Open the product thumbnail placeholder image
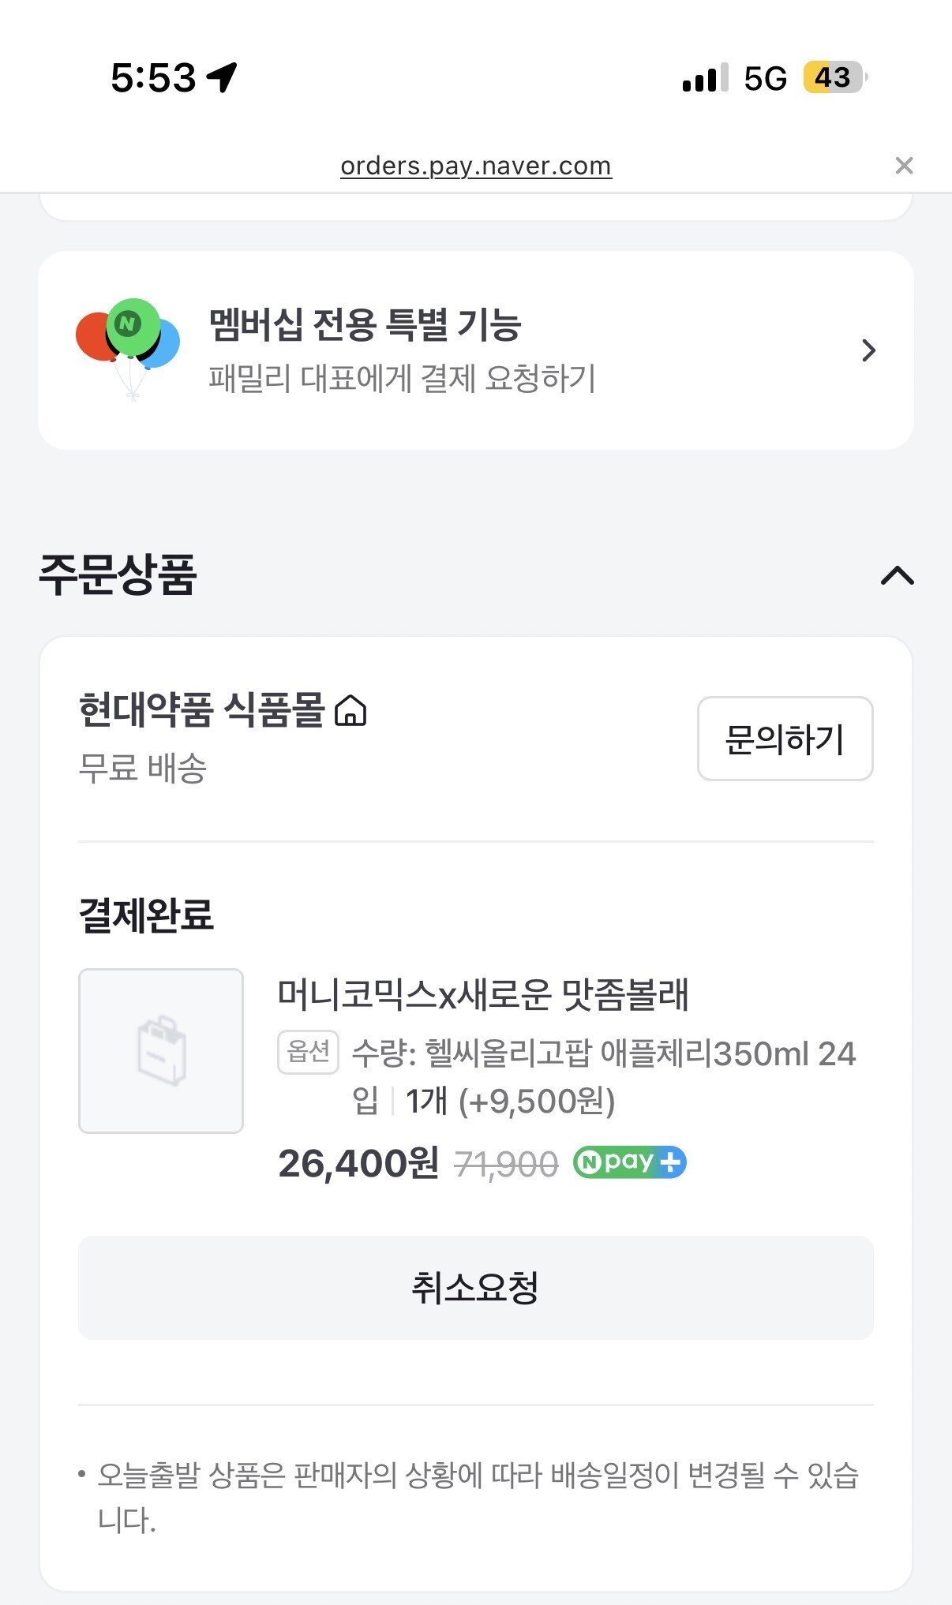This screenshot has height=1605, width=952. (161, 1051)
